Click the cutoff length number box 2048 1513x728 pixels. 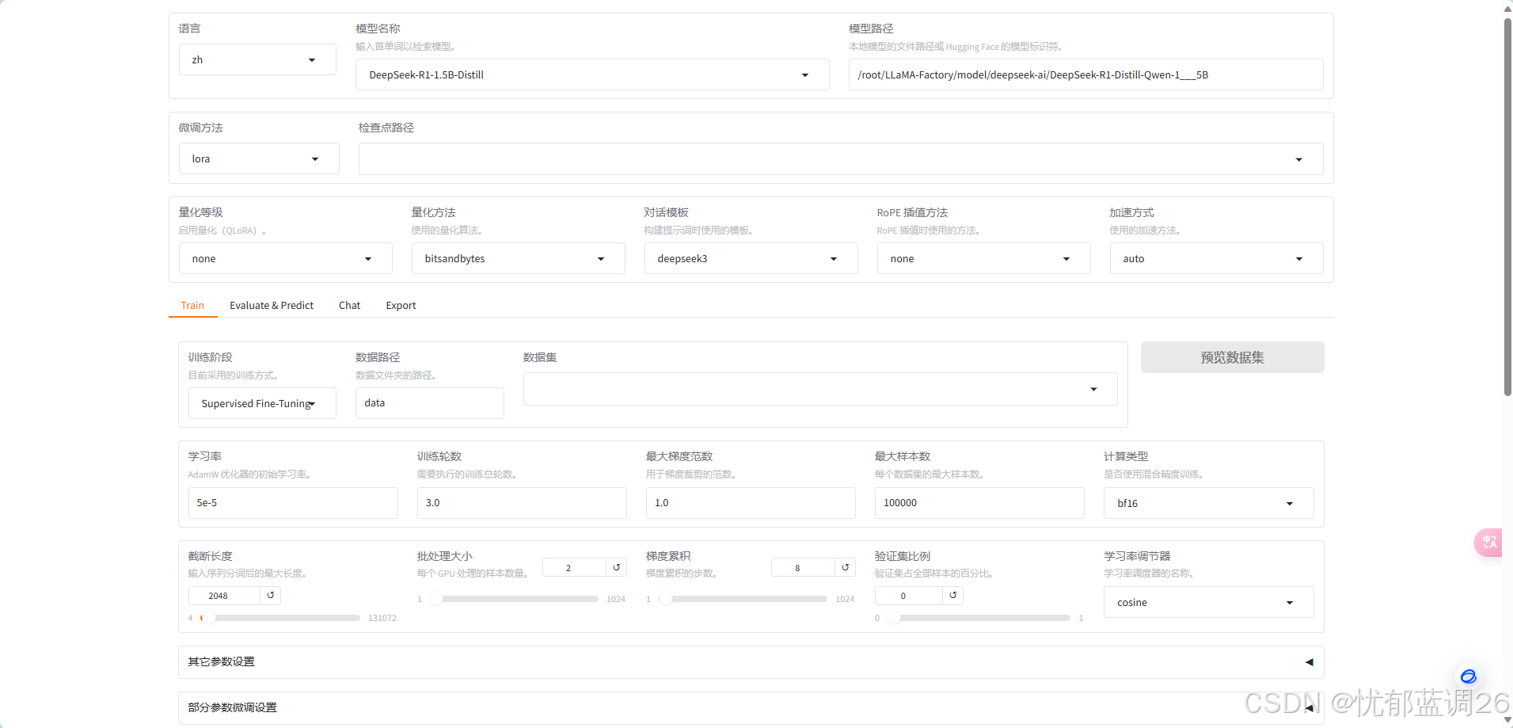[x=224, y=596]
